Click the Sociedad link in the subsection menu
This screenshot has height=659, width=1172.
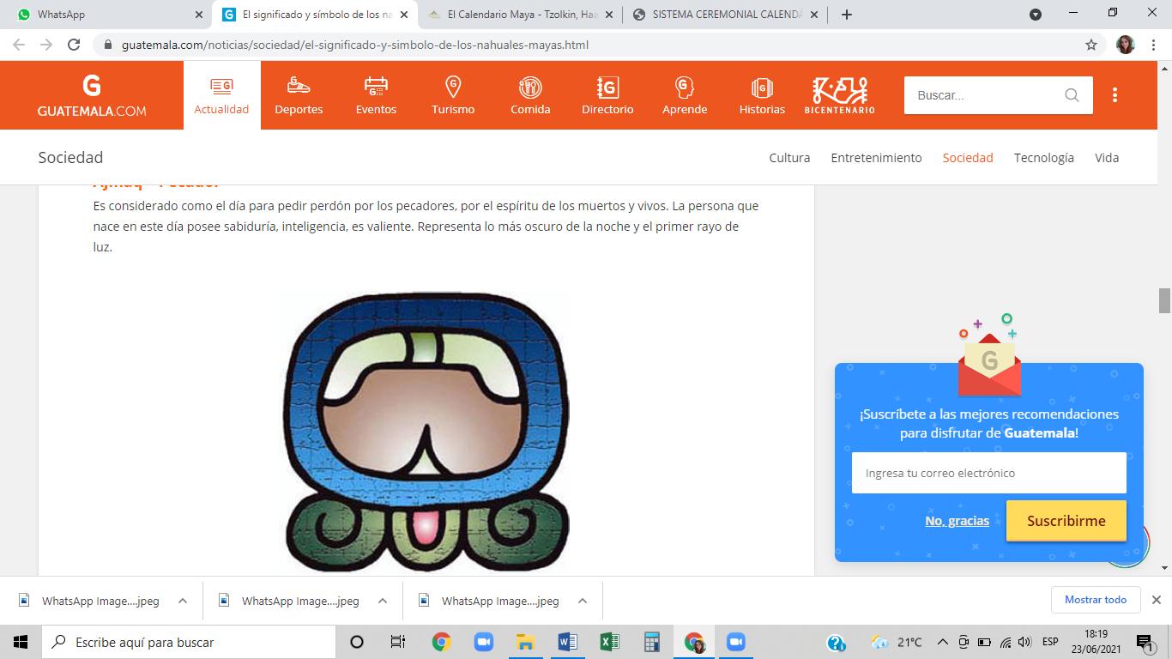click(x=968, y=158)
